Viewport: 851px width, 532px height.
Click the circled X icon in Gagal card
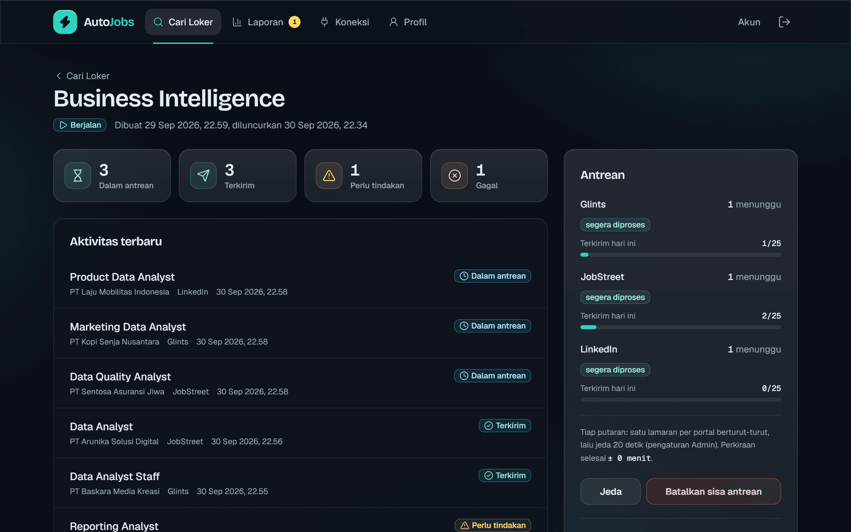pyautogui.click(x=454, y=175)
